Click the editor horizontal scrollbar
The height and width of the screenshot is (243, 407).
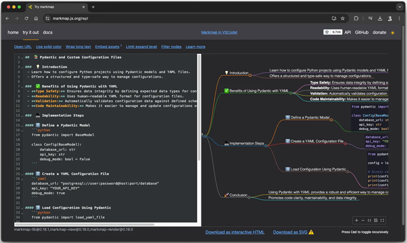(84, 224)
